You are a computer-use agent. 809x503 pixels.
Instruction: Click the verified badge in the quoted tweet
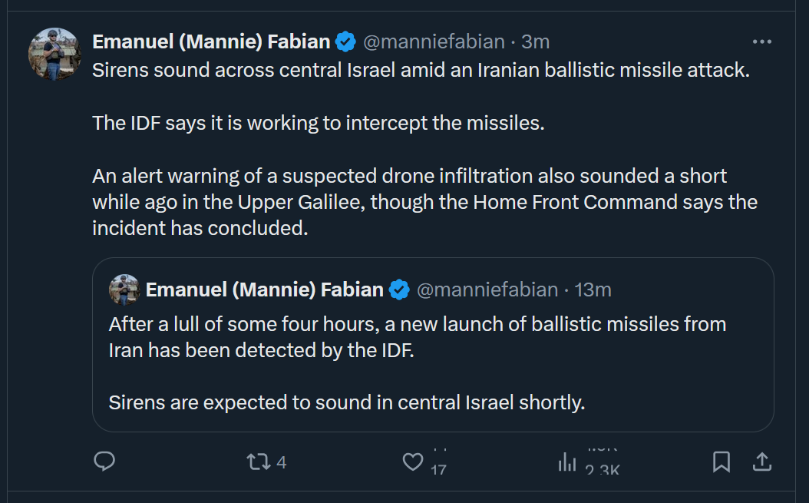tap(400, 290)
